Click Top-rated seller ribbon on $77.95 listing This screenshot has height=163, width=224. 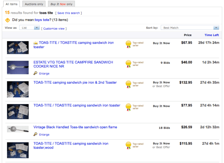coord(128,107)
